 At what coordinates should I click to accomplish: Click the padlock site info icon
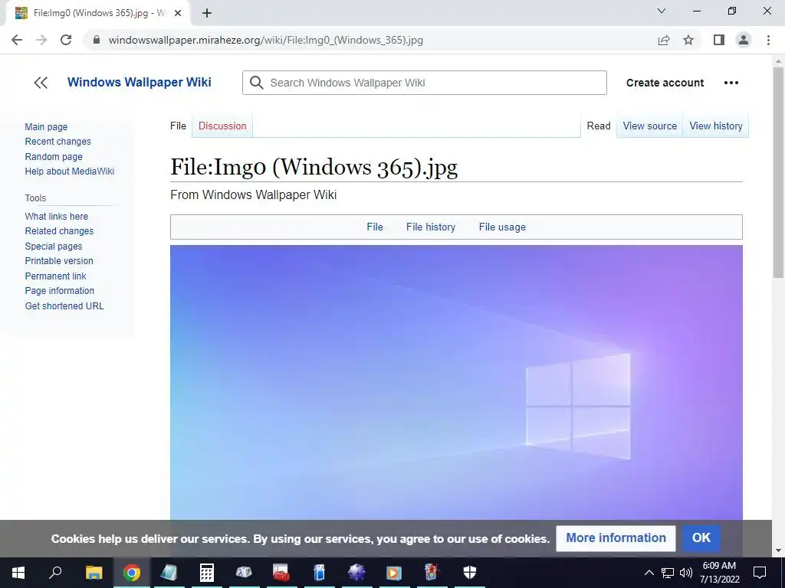click(x=97, y=40)
